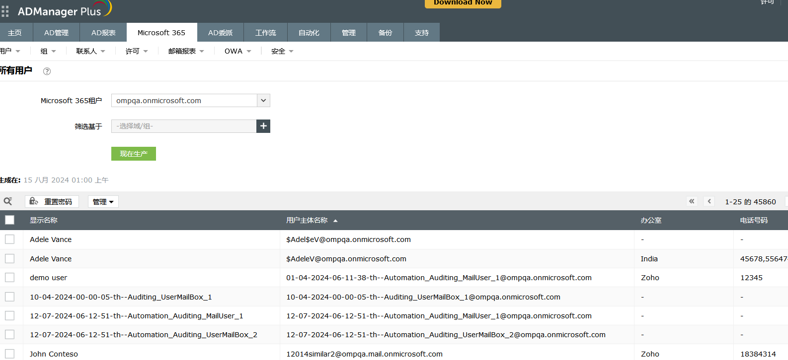The width and height of the screenshot is (788, 360).
Task: Open the OWA submenu
Action: click(x=237, y=51)
